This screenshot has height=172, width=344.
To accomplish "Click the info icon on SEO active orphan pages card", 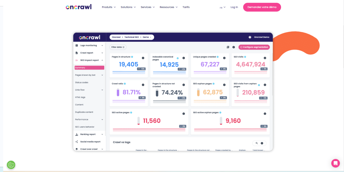I will coord(265,114).
